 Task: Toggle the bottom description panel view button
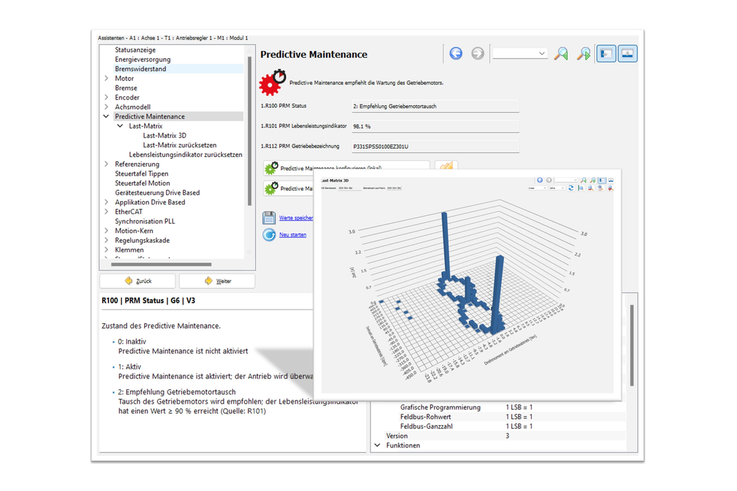pyautogui.click(x=628, y=54)
